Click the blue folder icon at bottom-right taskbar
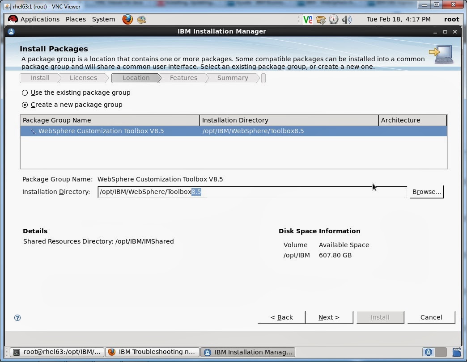Screen dimensions: 467x362 coord(457,352)
